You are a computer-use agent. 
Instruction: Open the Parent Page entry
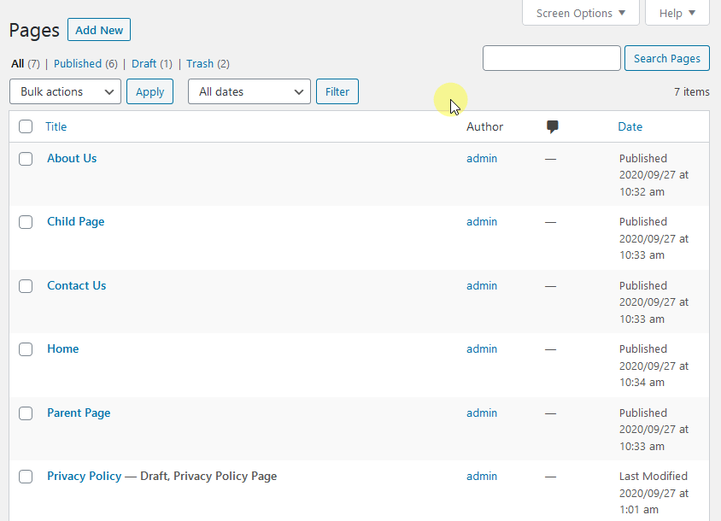tap(79, 413)
